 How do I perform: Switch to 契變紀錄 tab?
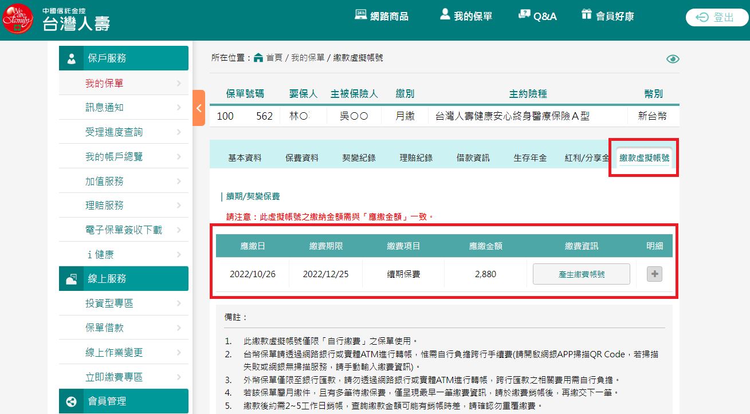pos(359,157)
